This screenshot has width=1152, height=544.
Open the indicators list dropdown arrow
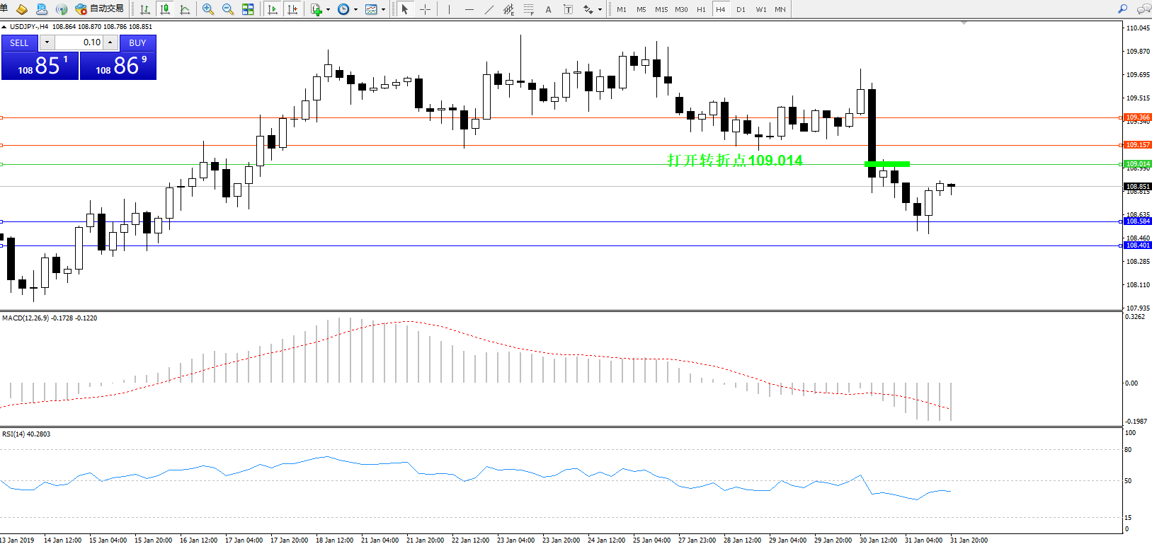[x=328, y=10]
